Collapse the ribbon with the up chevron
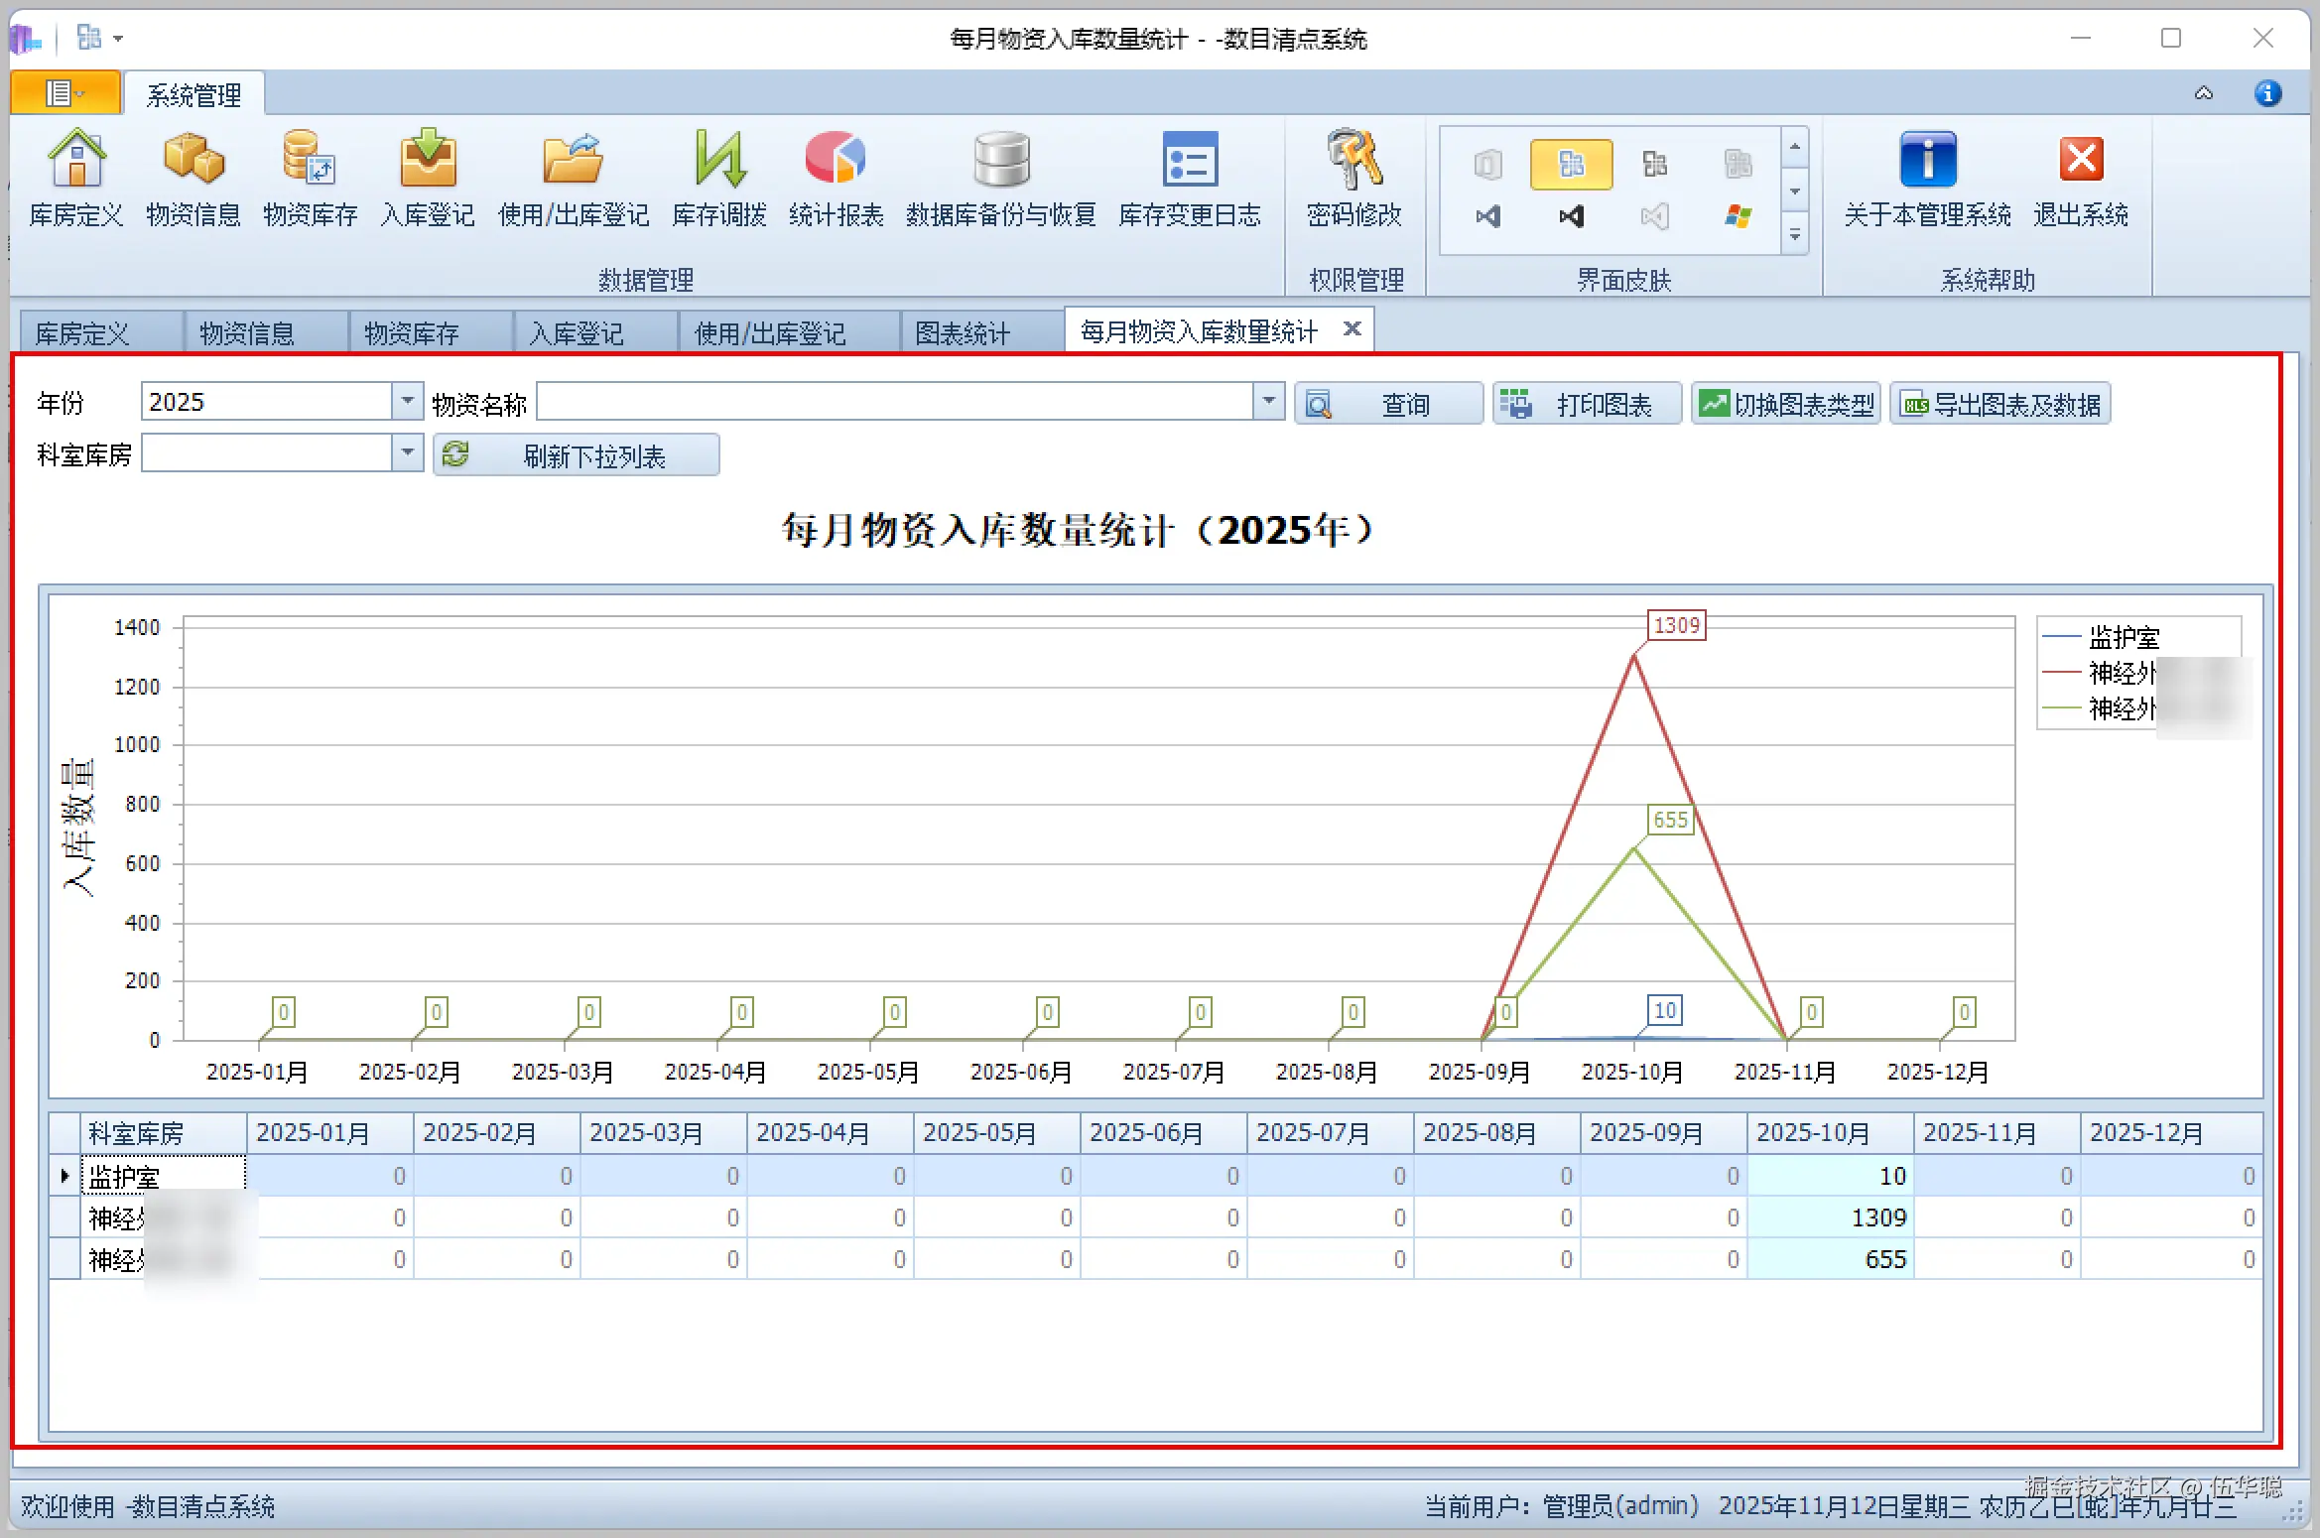 coord(2204,94)
